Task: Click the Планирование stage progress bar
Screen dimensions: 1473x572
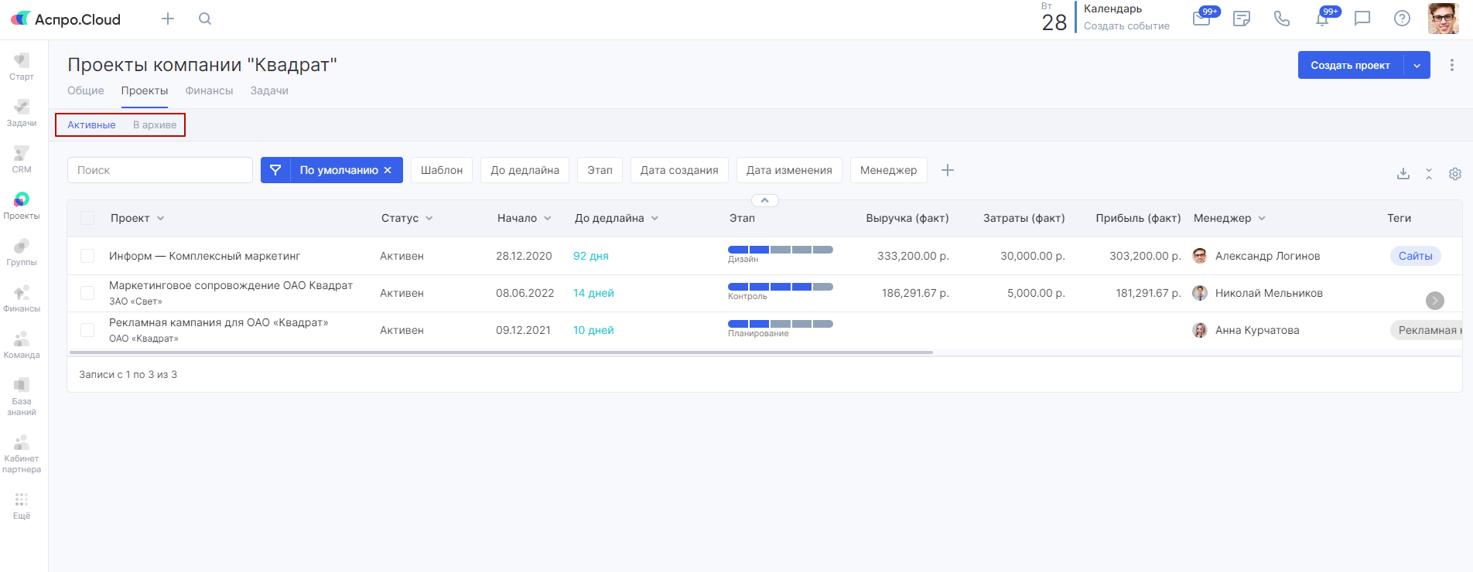Action: click(x=781, y=324)
